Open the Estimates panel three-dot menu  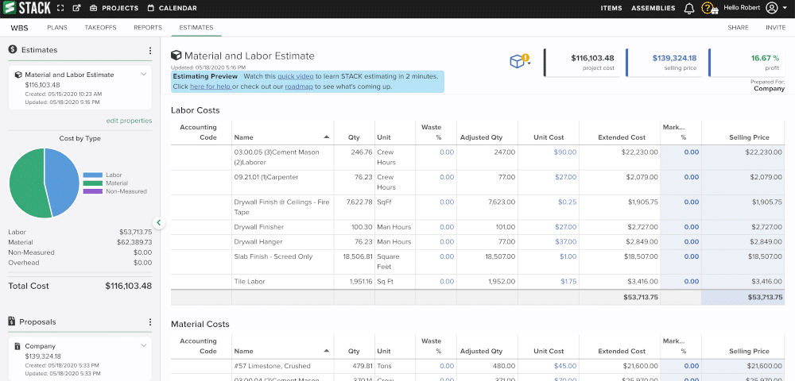[150, 50]
